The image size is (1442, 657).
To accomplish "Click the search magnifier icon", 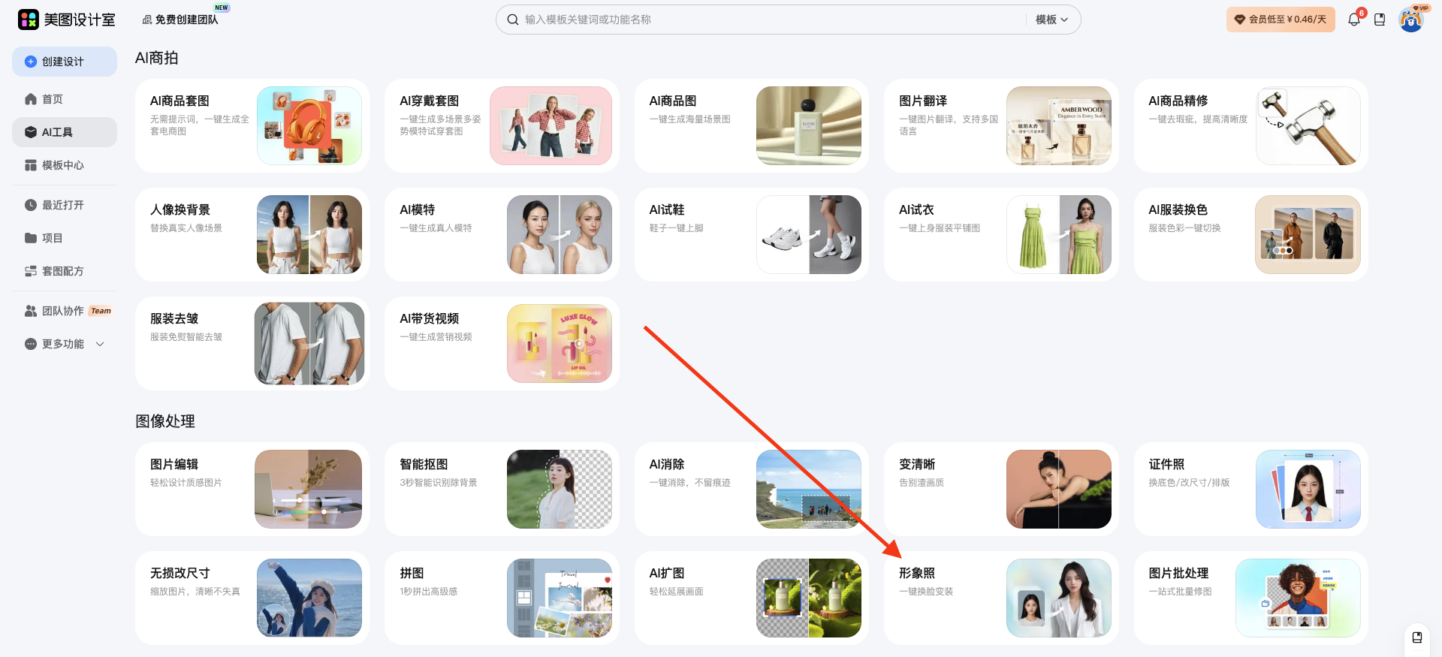I will 513,20.
